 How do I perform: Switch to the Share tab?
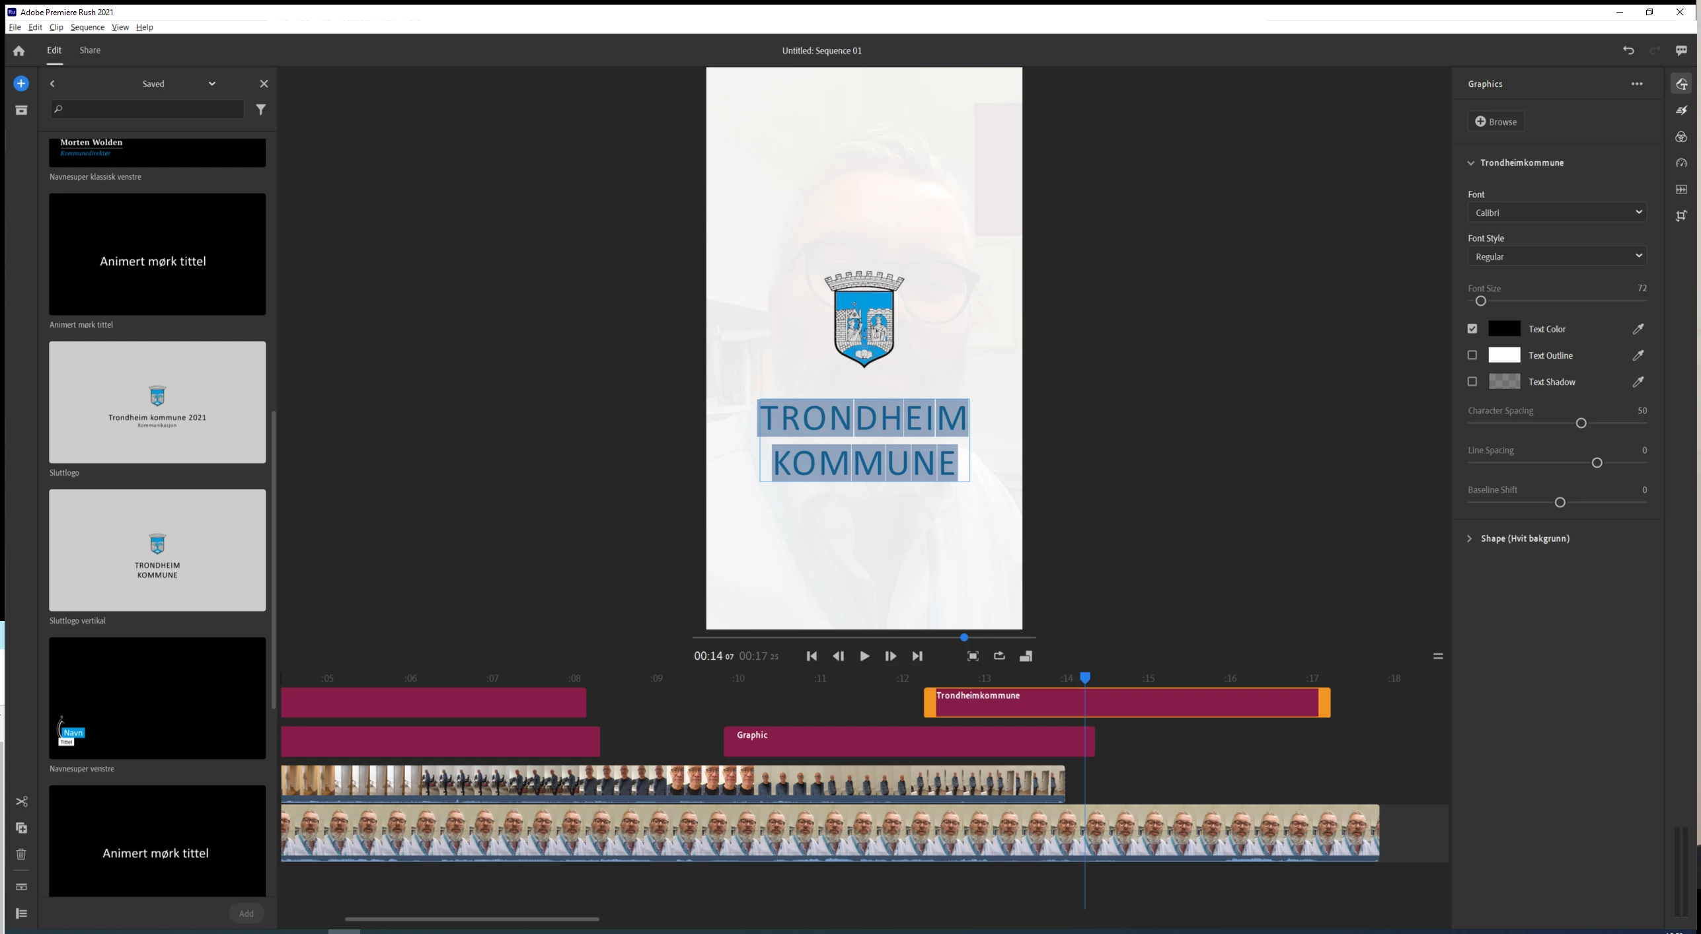[90, 50]
